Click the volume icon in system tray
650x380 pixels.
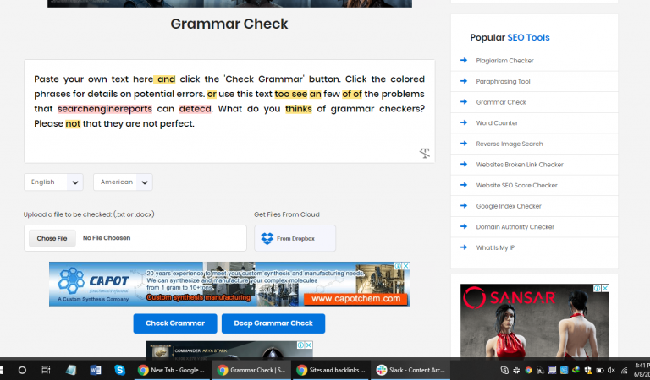point(614,370)
